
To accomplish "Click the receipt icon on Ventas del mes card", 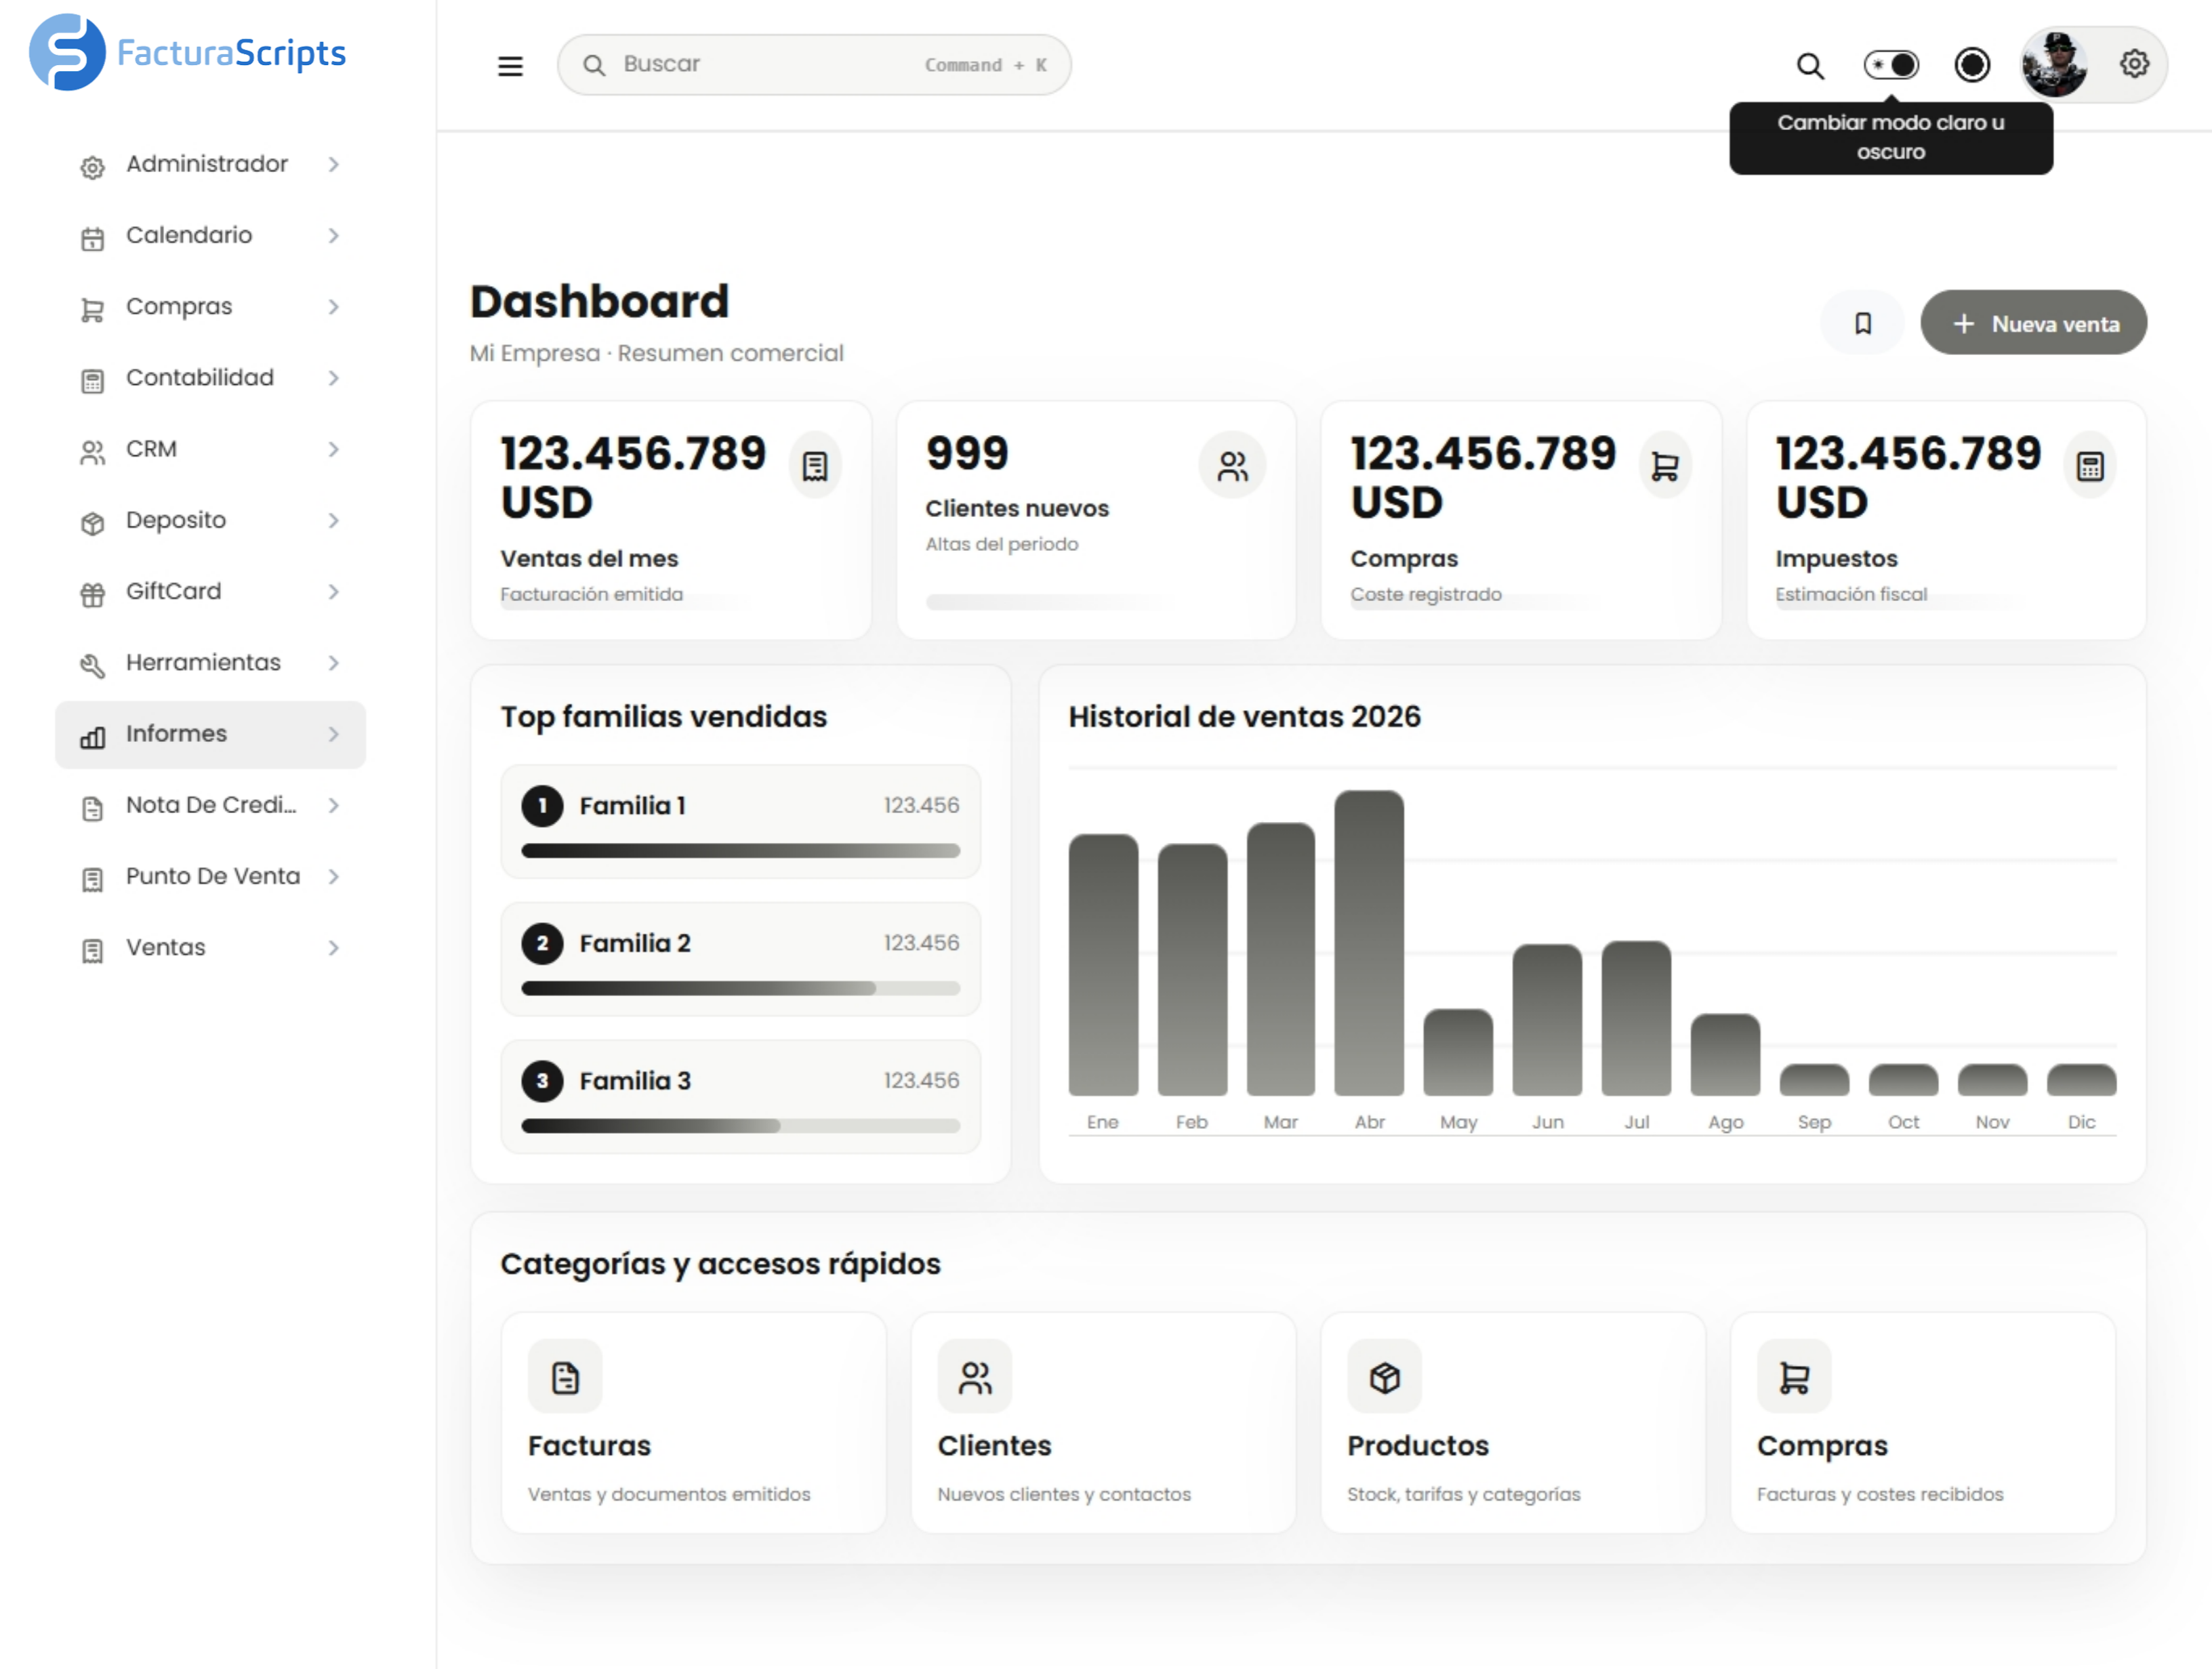I will pyautogui.click(x=815, y=466).
